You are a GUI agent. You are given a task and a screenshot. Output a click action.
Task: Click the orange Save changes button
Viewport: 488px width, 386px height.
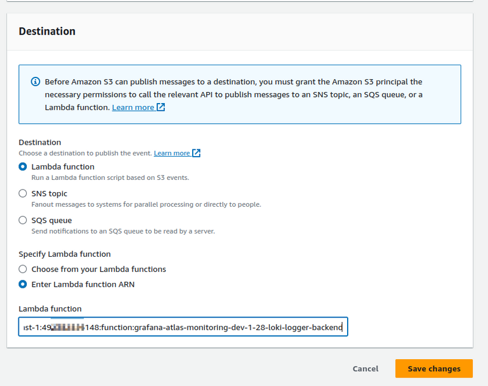(434, 369)
